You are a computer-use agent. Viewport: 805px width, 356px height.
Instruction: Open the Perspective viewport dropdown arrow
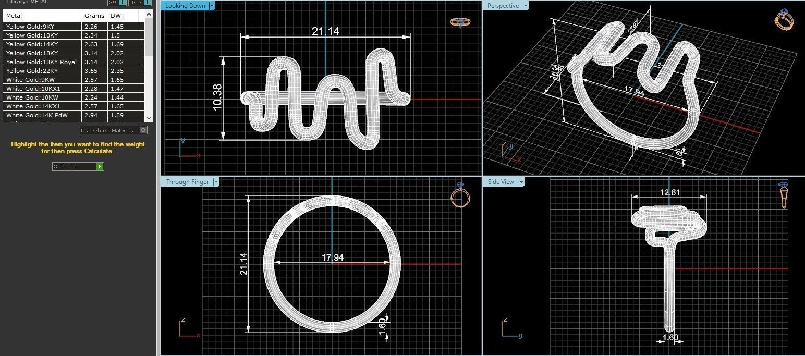(x=526, y=6)
